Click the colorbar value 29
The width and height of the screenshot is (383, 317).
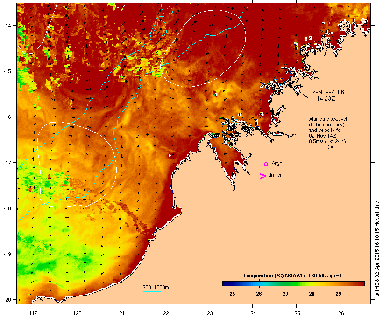pos(338,294)
